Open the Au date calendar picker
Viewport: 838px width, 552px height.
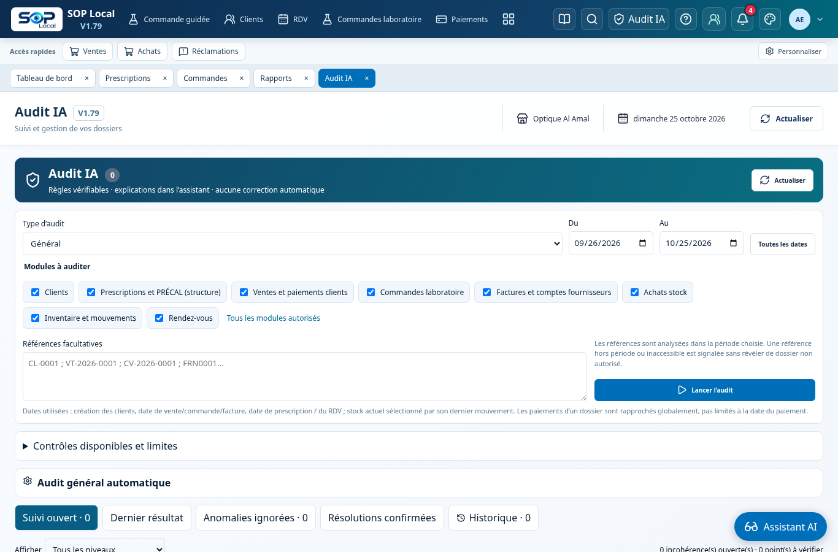[733, 243]
